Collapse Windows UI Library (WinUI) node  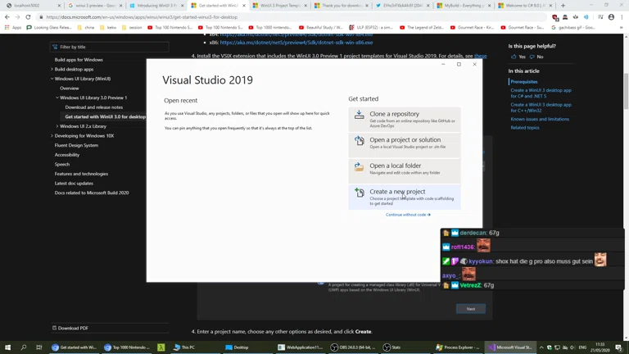click(52, 79)
